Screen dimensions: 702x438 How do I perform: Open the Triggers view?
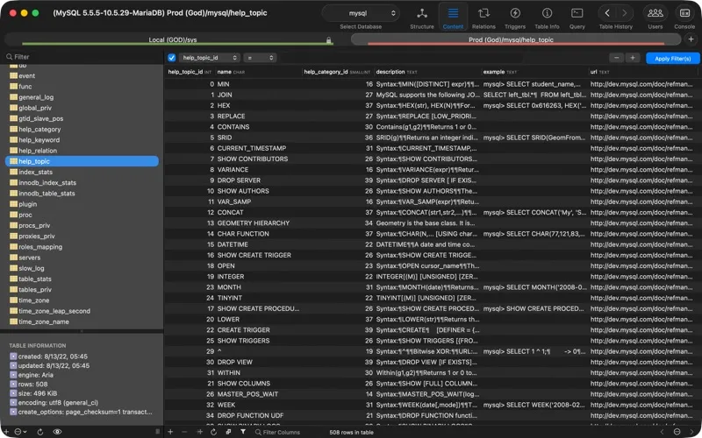point(515,18)
